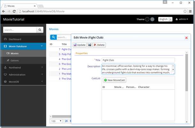The width and height of the screenshot is (195, 128).
Task: Click Person column header in CastList
Action: (131, 87)
